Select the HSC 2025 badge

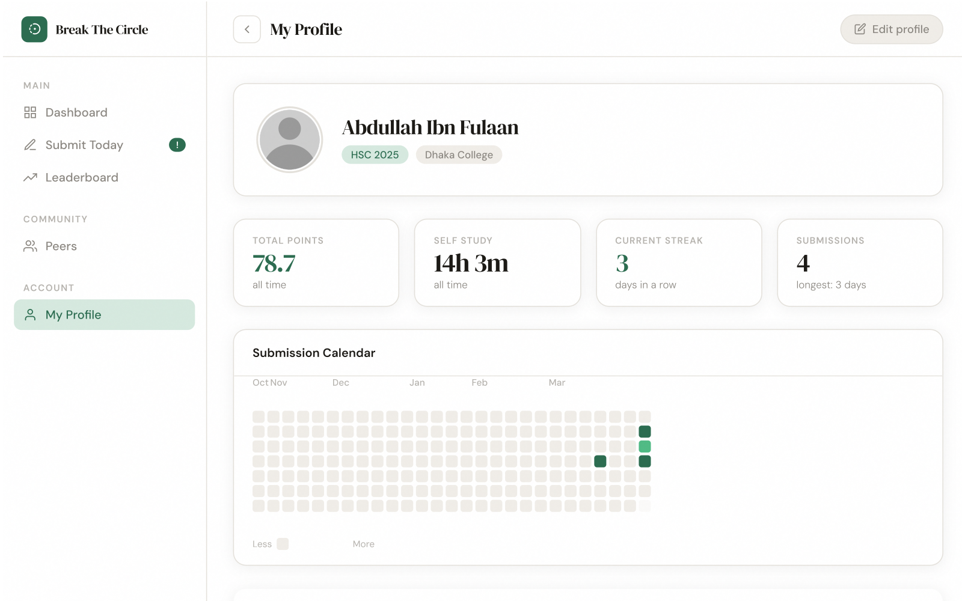[375, 154]
